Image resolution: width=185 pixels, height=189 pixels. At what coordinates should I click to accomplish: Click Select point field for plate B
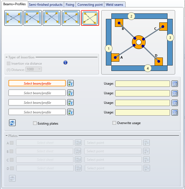(113, 151)
